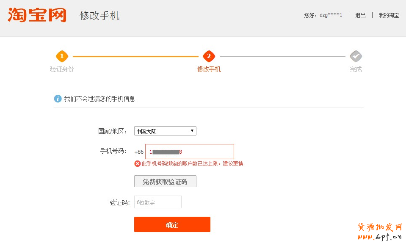The width and height of the screenshot is (406, 246).
Task: Open the 国家/地区 dropdown
Action: pos(165,131)
